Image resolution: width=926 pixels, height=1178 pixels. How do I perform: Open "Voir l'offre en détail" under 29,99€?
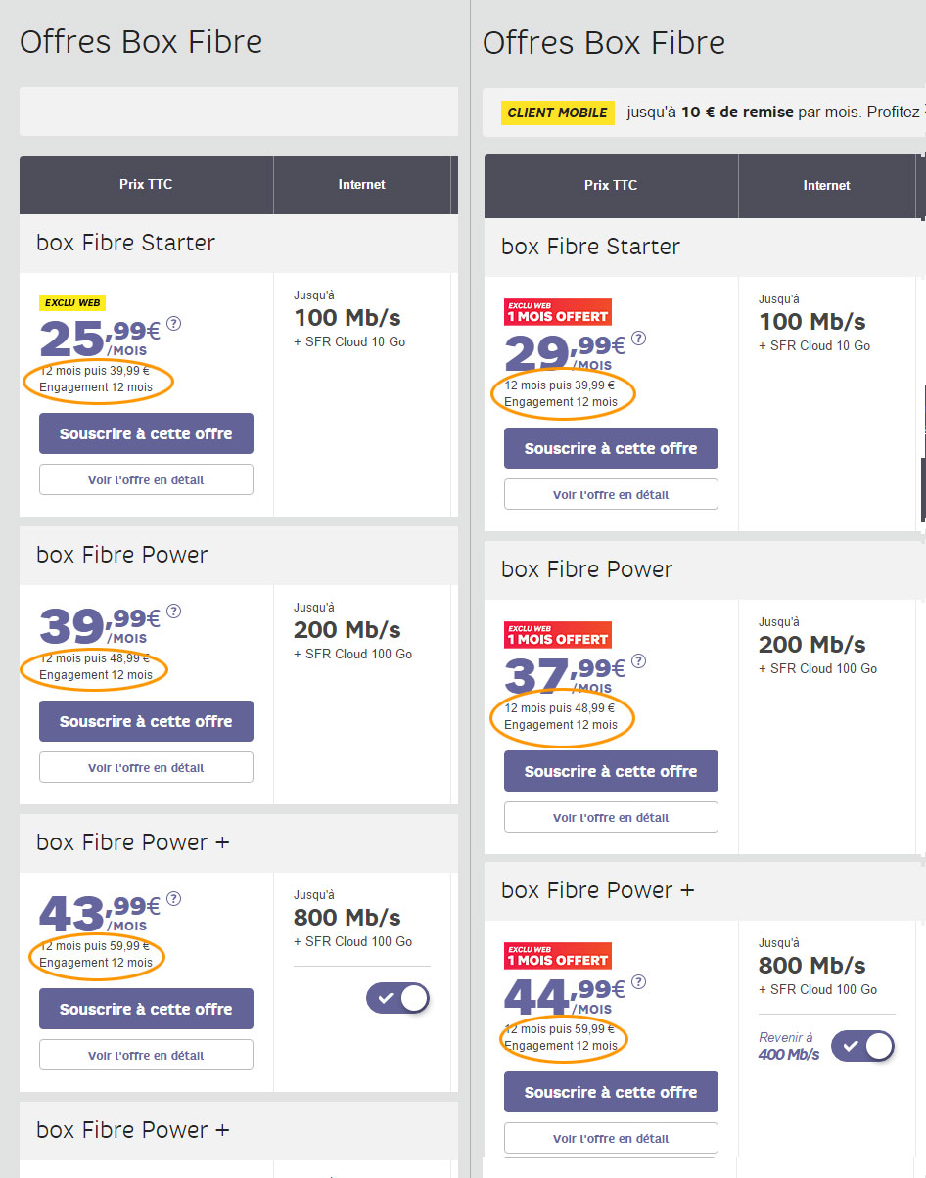(x=611, y=494)
